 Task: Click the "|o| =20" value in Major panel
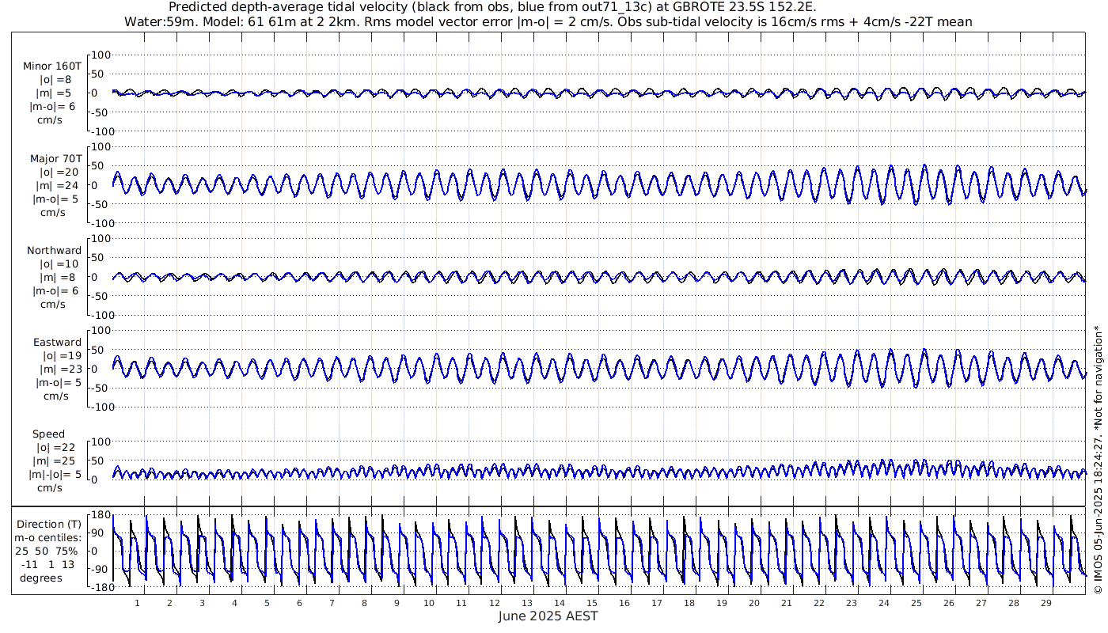pyautogui.click(x=59, y=172)
